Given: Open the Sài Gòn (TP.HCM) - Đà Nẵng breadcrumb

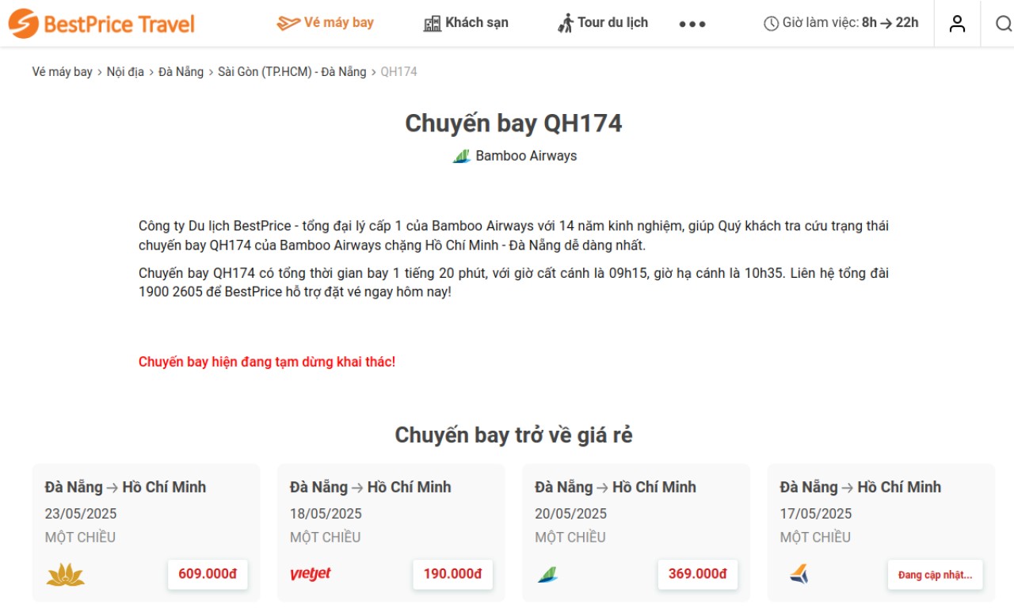Looking at the screenshot, I should tap(292, 72).
